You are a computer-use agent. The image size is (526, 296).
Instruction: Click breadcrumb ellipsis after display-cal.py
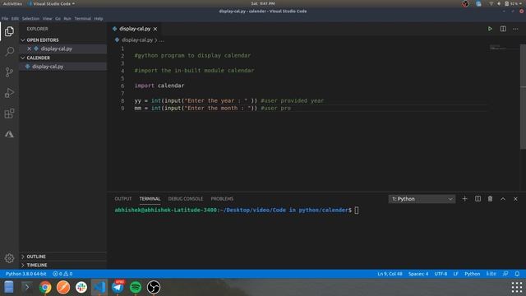coord(162,40)
